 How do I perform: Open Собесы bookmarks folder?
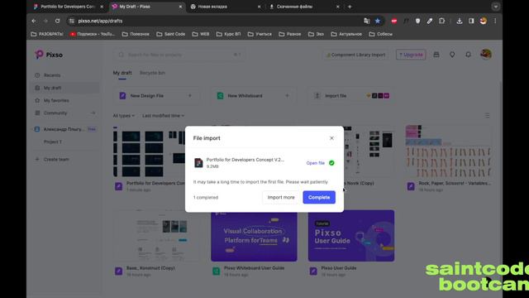(x=380, y=34)
